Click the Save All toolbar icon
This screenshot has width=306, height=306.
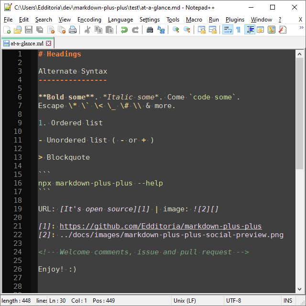click(x=40, y=30)
